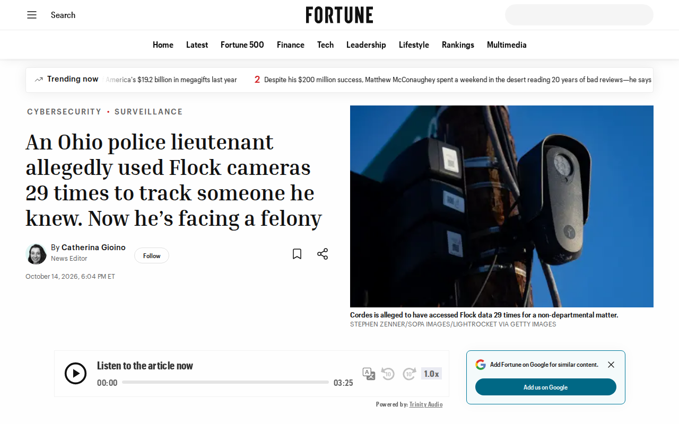The image size is (679, 424).
Task: Open the Trinity Audio link
Action: pyautogui.click(x=426, y=404)
